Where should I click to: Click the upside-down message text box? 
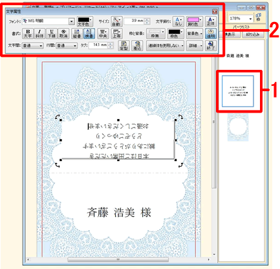point(118,140)
